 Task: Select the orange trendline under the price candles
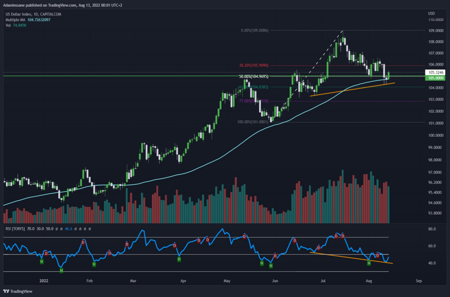352,89
